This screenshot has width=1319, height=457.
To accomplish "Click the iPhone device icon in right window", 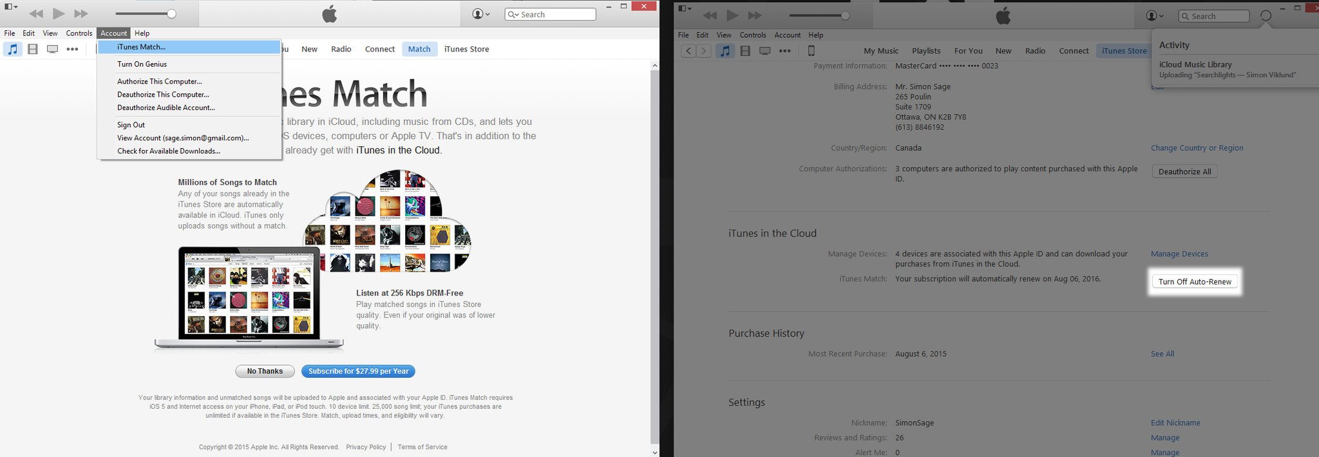I will 811,51.
